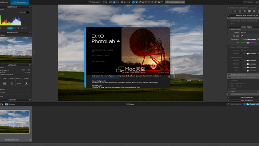Click the black color readout swatch in Histogram
Image resolution: width=259 pixels, height=146 pixels.
coord(28,12)
